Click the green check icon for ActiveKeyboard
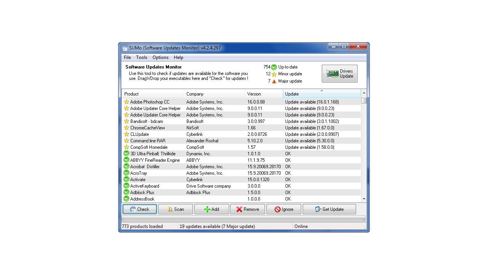Viewport: 488px width, 274px height. pyautogui.click(x=126, y=186)
